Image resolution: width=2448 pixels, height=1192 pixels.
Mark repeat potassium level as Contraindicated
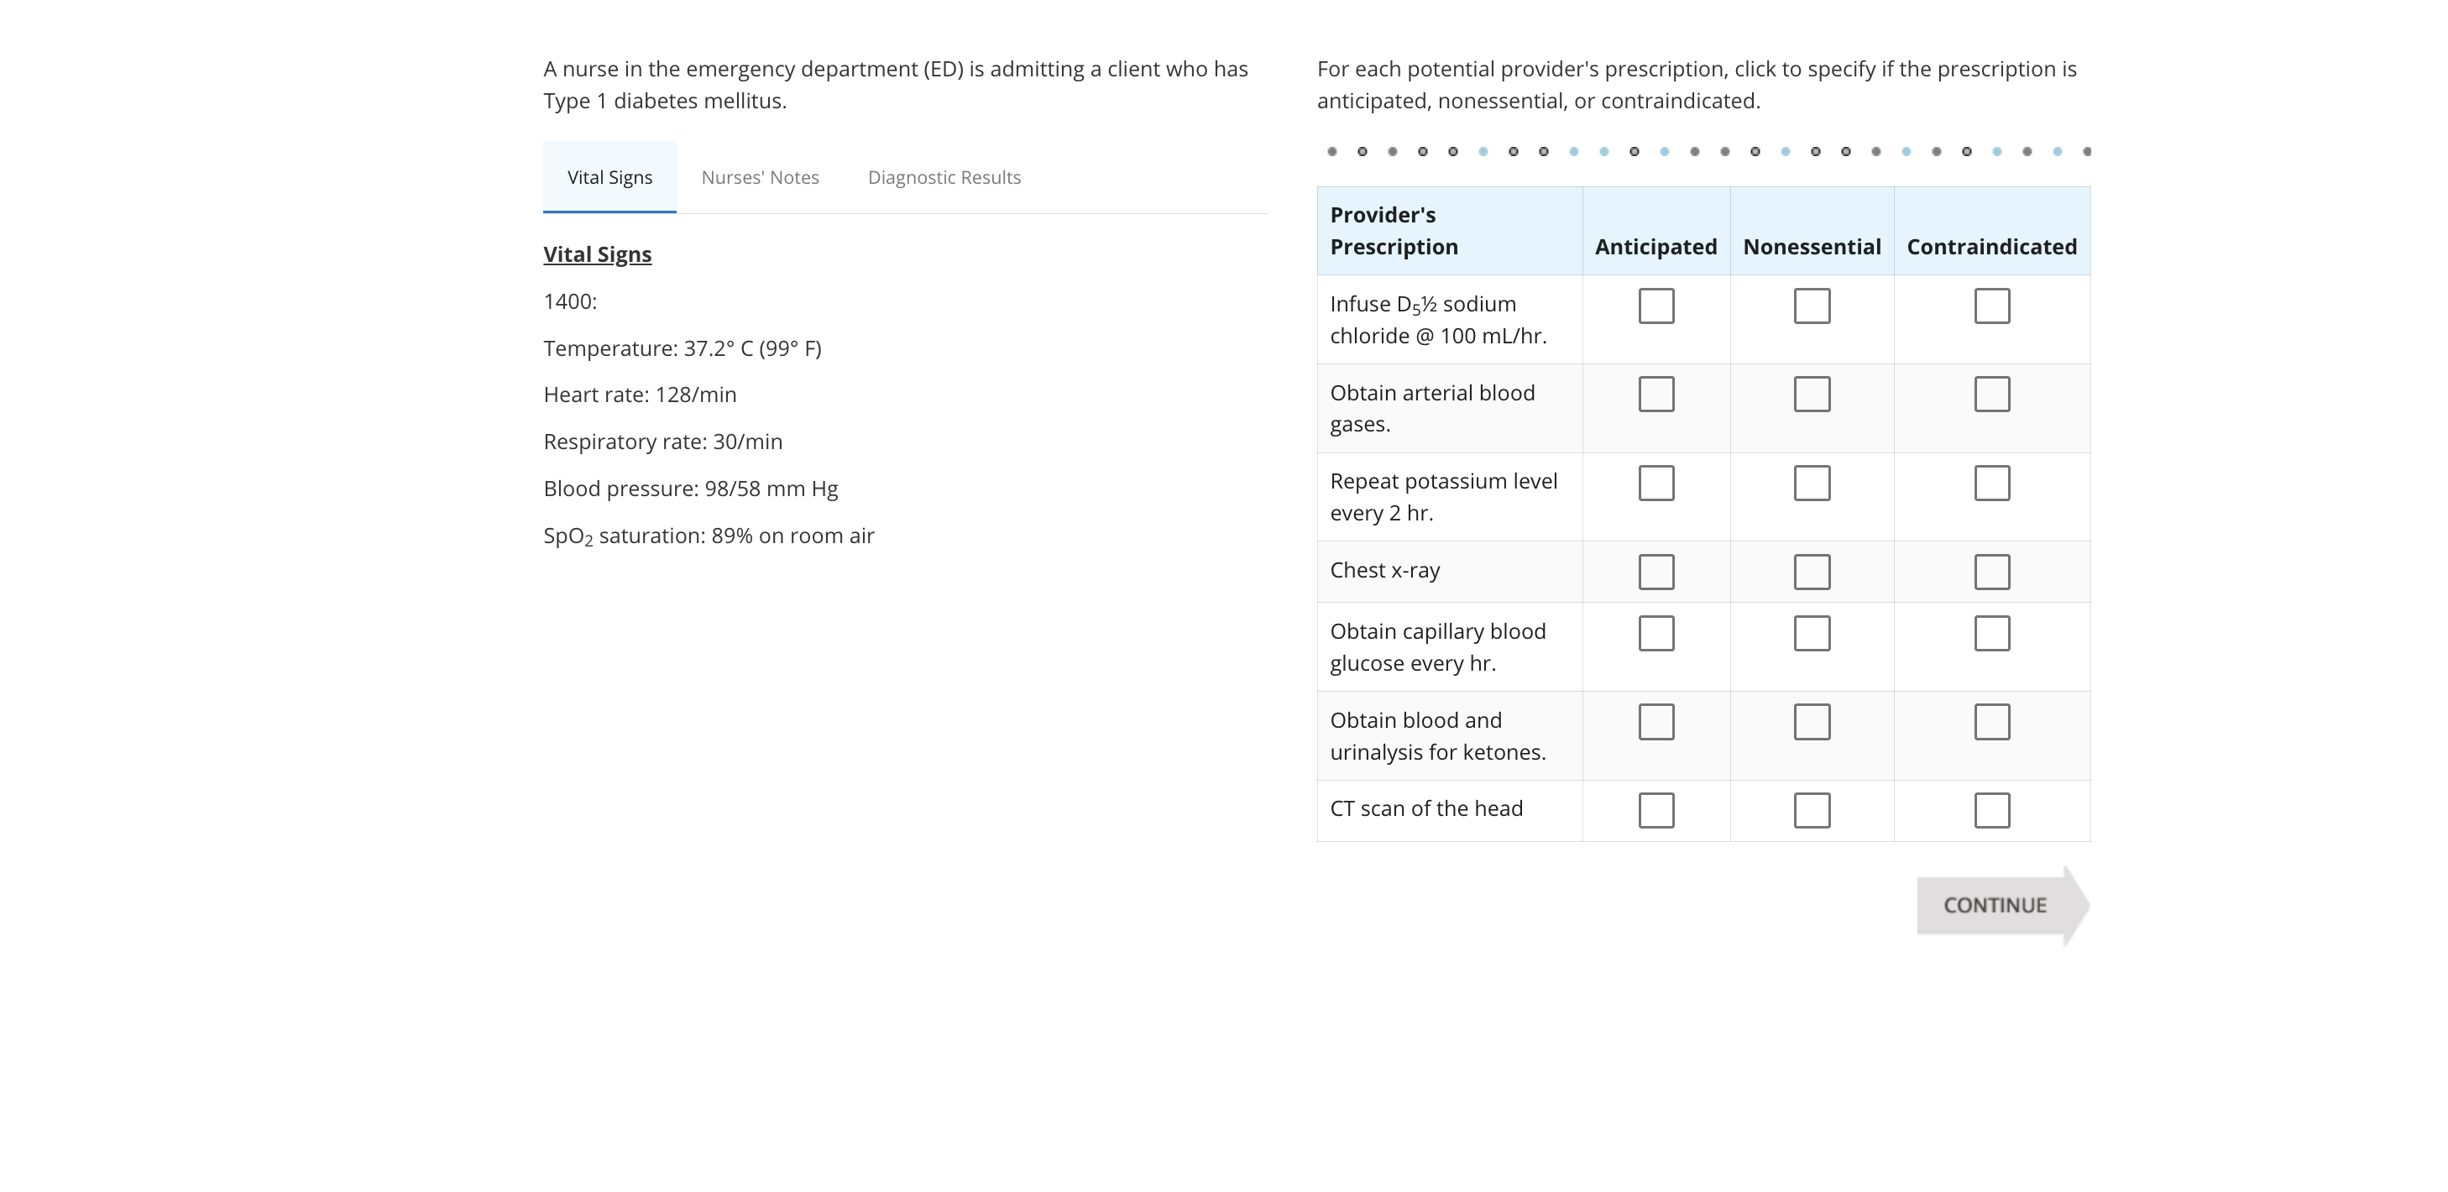pos(1991,483)
